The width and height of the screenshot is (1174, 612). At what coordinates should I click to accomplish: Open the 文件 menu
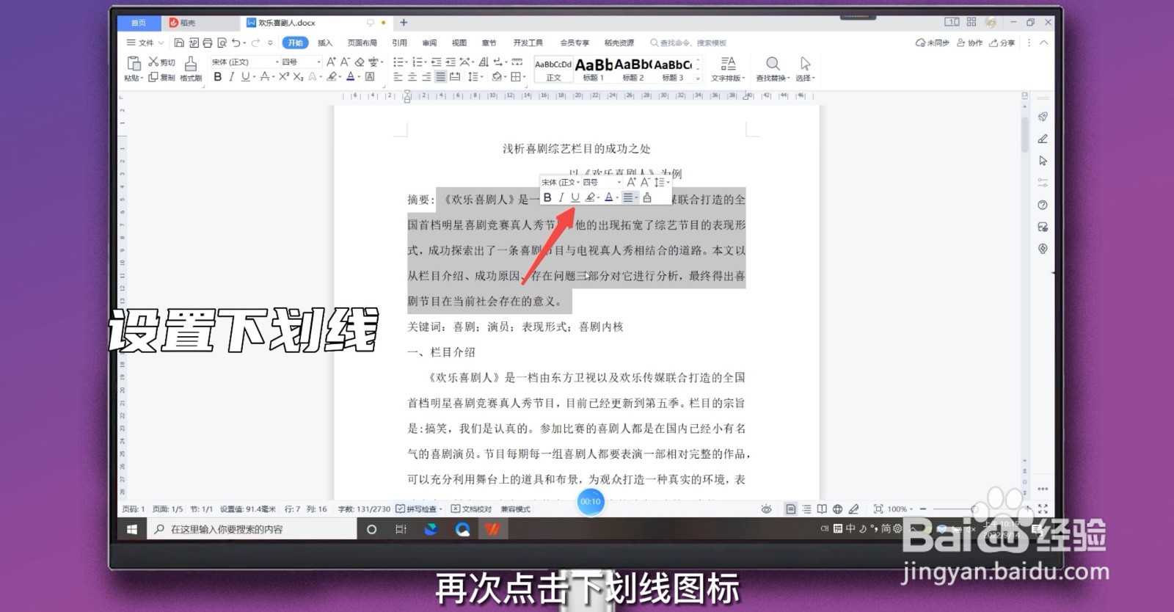pyautogui.click(x=145, y=43)
